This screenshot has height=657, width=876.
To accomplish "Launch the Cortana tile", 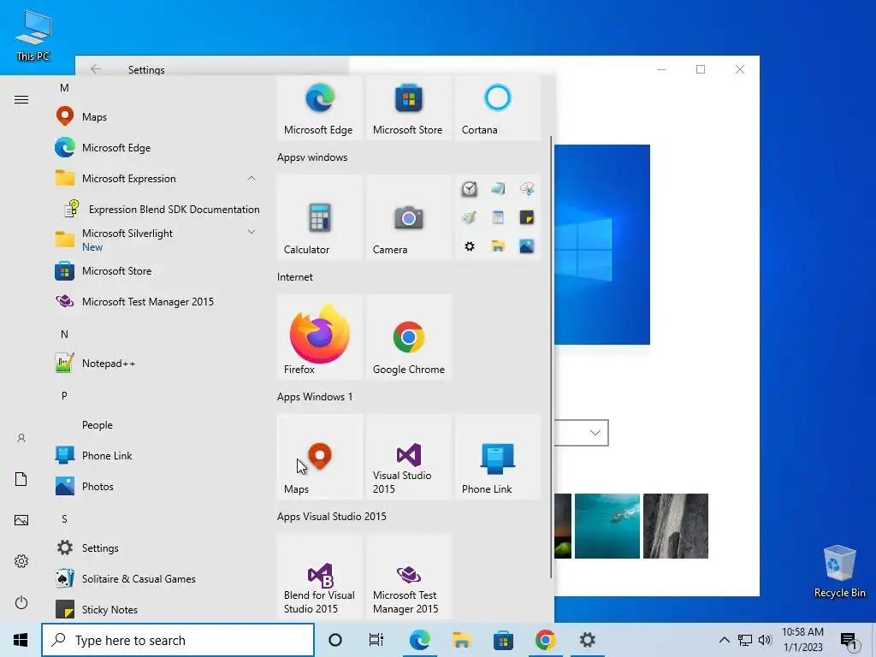I will coord(497,108).
